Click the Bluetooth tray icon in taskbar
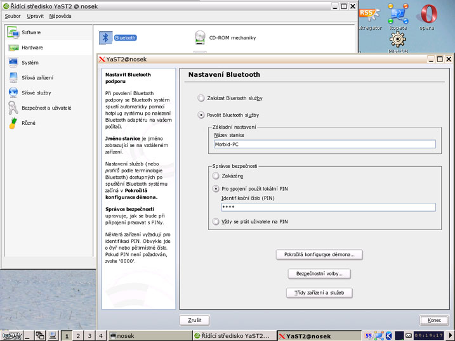 [x=388, y=336]
